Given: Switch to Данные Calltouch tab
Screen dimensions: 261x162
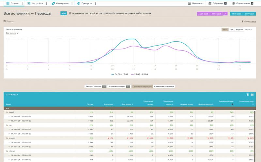Looking at the screenshot, I should point(96,87).
